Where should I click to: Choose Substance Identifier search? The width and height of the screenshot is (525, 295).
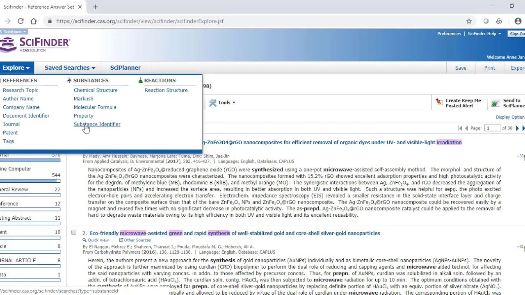pyautogui.click(x=97, y=124)
